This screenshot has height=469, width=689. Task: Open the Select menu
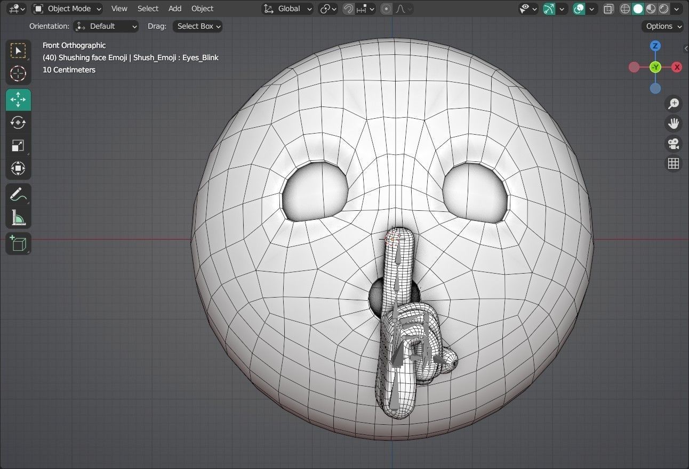[148, 9]
